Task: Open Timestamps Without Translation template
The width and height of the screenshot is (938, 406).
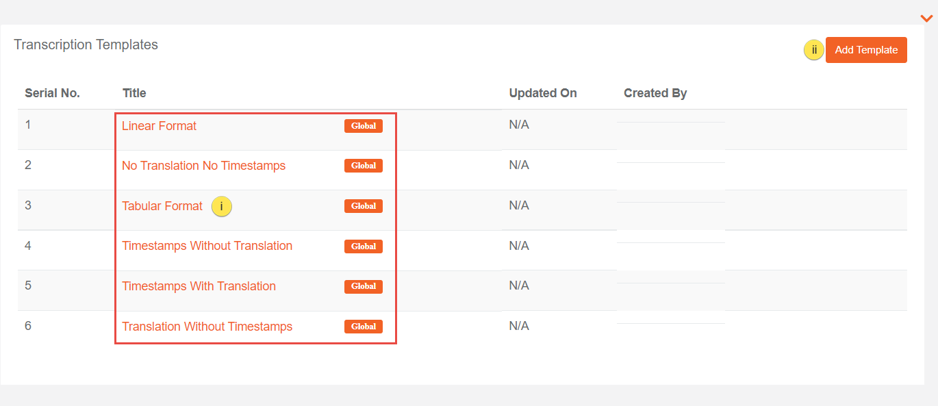Action: [207, 246]
